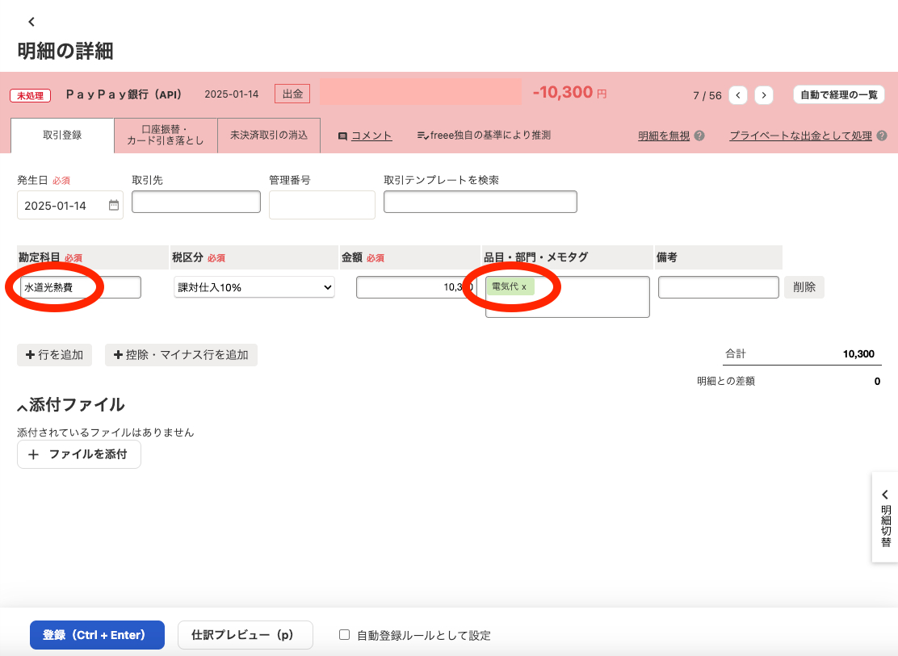Screen dimensions: 898x656
Task: Enable 自動登録ルールとして設定 checkbox
Action: [343, 635]
